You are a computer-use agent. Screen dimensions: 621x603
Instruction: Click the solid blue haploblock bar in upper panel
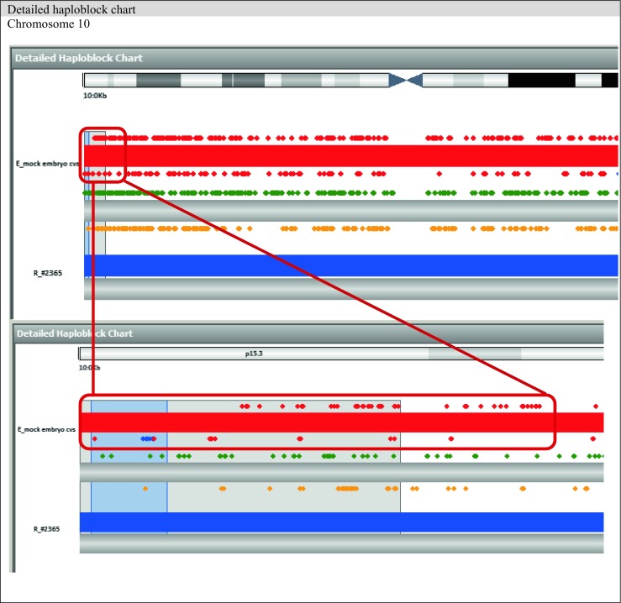click(353, 265)
